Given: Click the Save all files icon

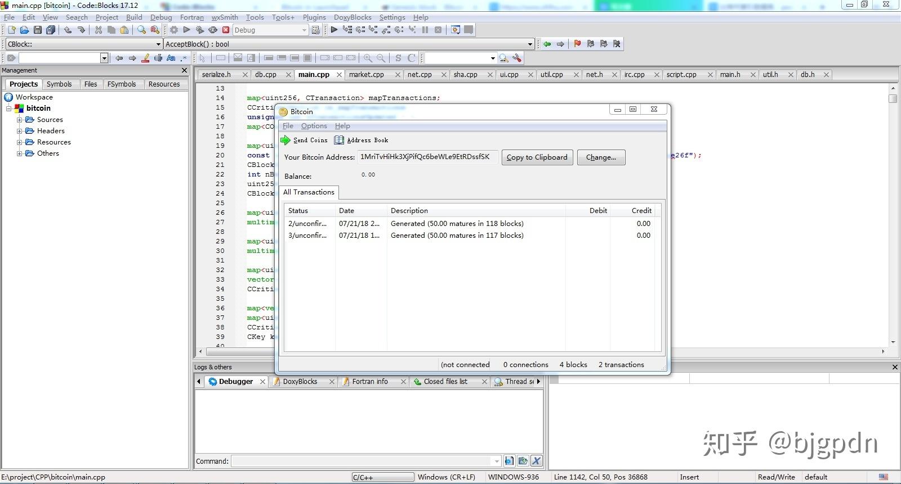Looking at the screenshot, I should coord(51,30).
